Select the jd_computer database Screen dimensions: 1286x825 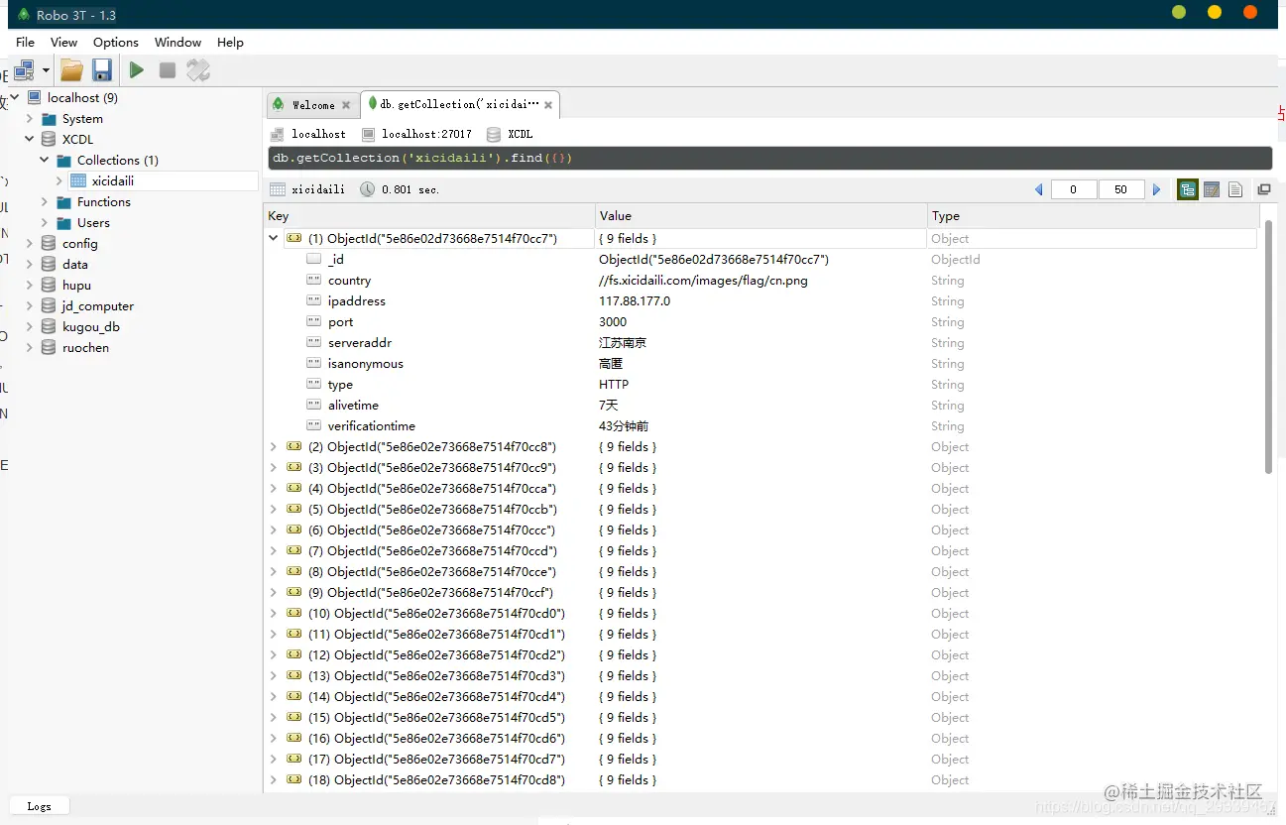coord(98,305)
